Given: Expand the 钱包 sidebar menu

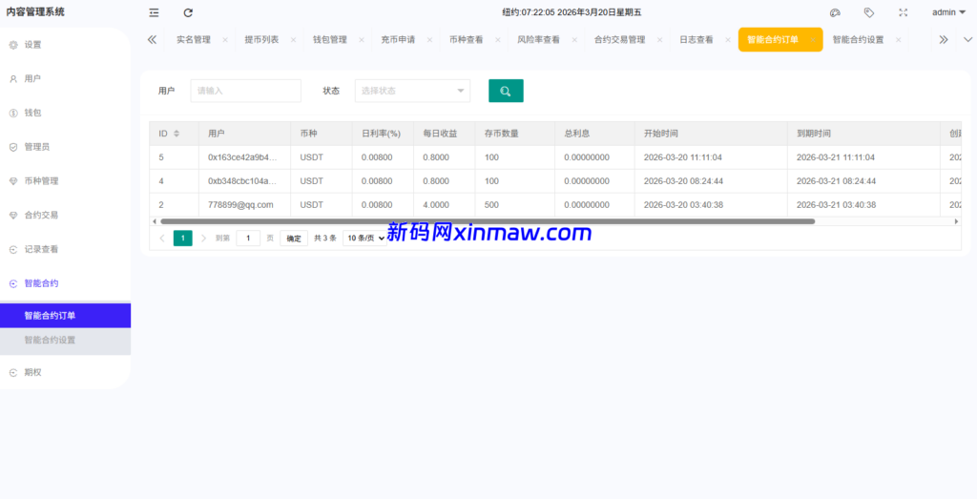Looking at the screenshot, I should 66,113.
